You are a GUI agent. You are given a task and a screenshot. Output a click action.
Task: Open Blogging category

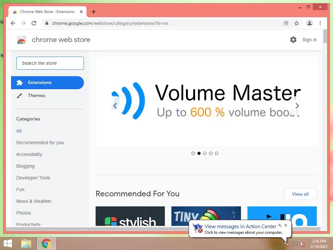click(x=25, y=166)
